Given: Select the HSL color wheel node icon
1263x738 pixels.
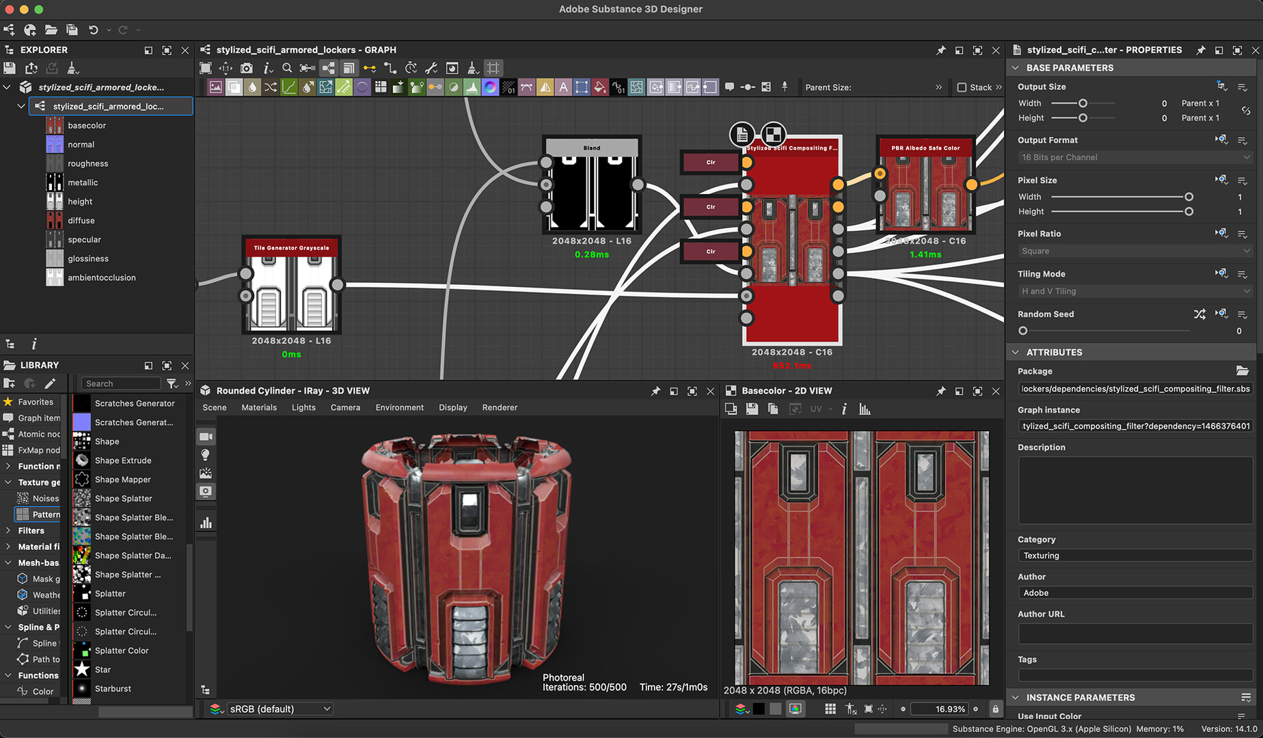Looking at the screenshot, I should [x=489, y=87].
